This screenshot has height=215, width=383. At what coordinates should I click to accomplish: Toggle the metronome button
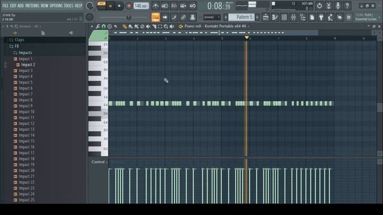tap(156, 5)
